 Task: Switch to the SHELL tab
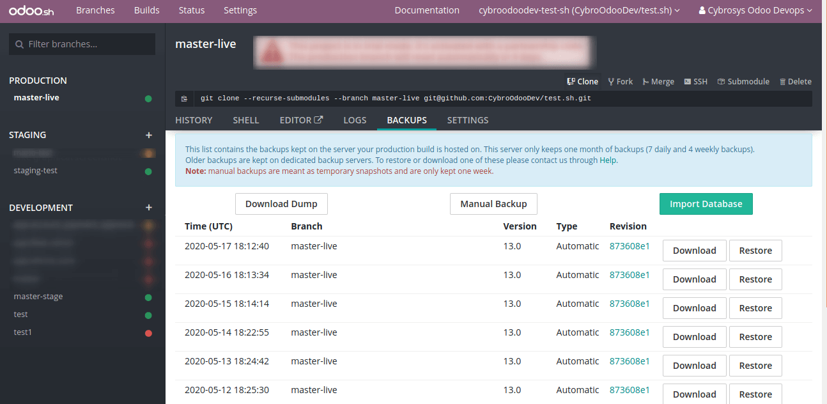pos(246,120)
